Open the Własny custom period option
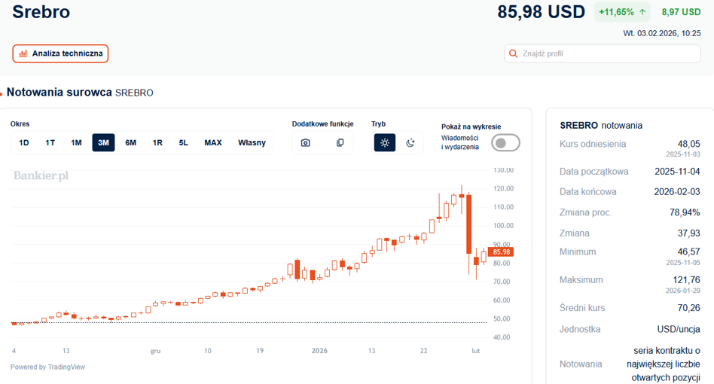Image resolution: width=714 pixels, height=384 pixels. coord(252,143)
